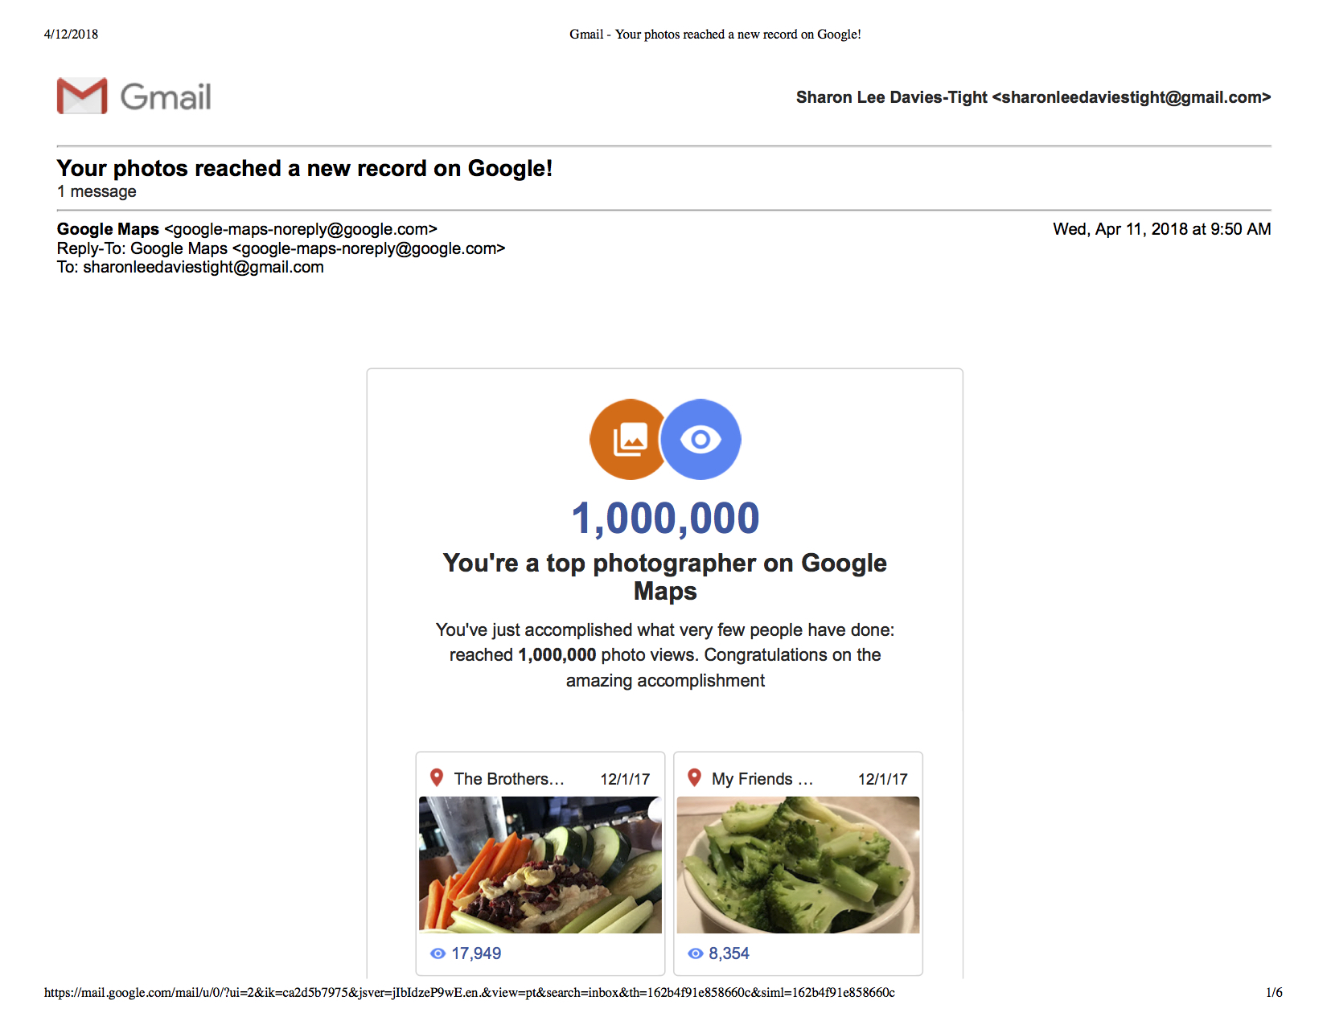Viewport: 1327px width, 1025px height.
Task: Open the broccoli bowl photo thumbnail
Action: pyautogui.click(x=798, y=864)
